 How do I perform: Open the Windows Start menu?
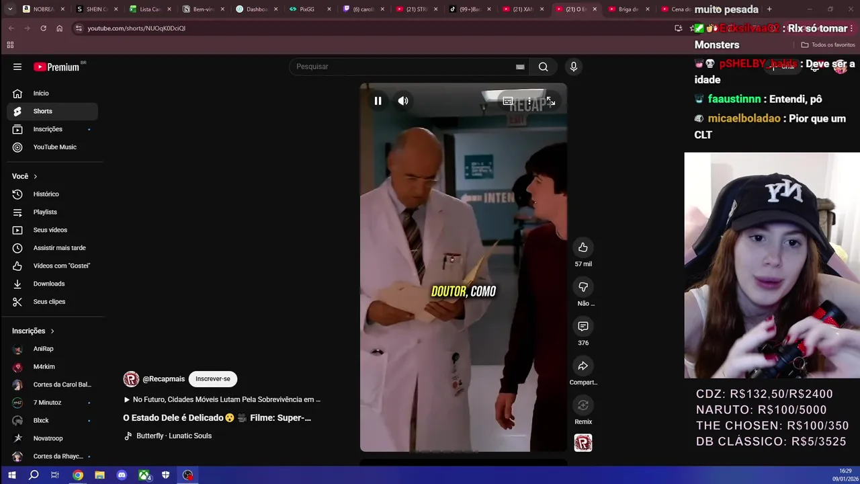[11, 475]
